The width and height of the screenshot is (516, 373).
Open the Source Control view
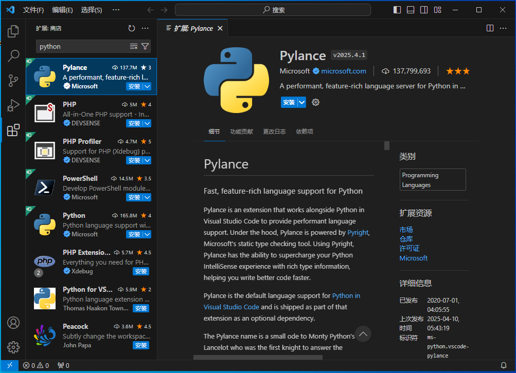[13, 81]
